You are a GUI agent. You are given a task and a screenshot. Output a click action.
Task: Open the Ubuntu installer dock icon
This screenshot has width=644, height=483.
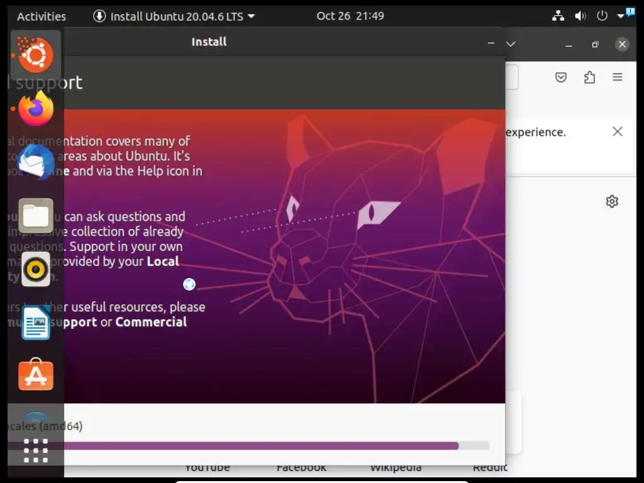tap(36, 55)
